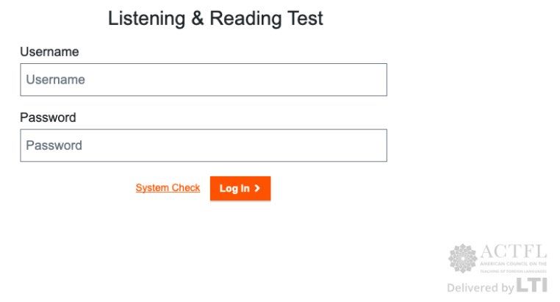This screenshot has width=560, height=302.
Task: Open the System Check link
Action: [x=168, y=188]
